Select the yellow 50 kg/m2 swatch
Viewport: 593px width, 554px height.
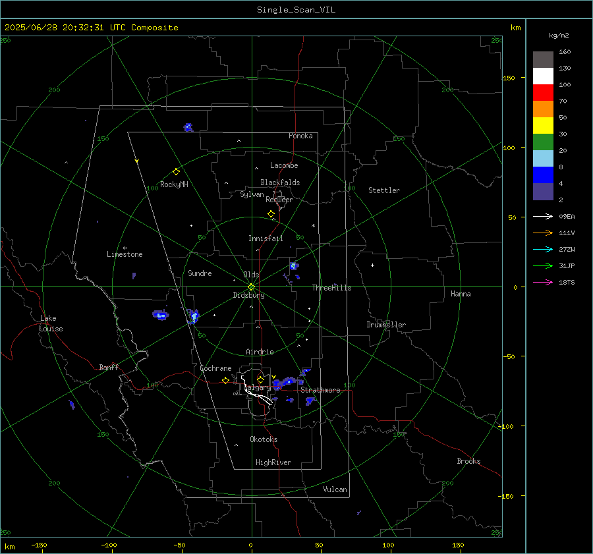pyautogui.click(x=543, y=126)
